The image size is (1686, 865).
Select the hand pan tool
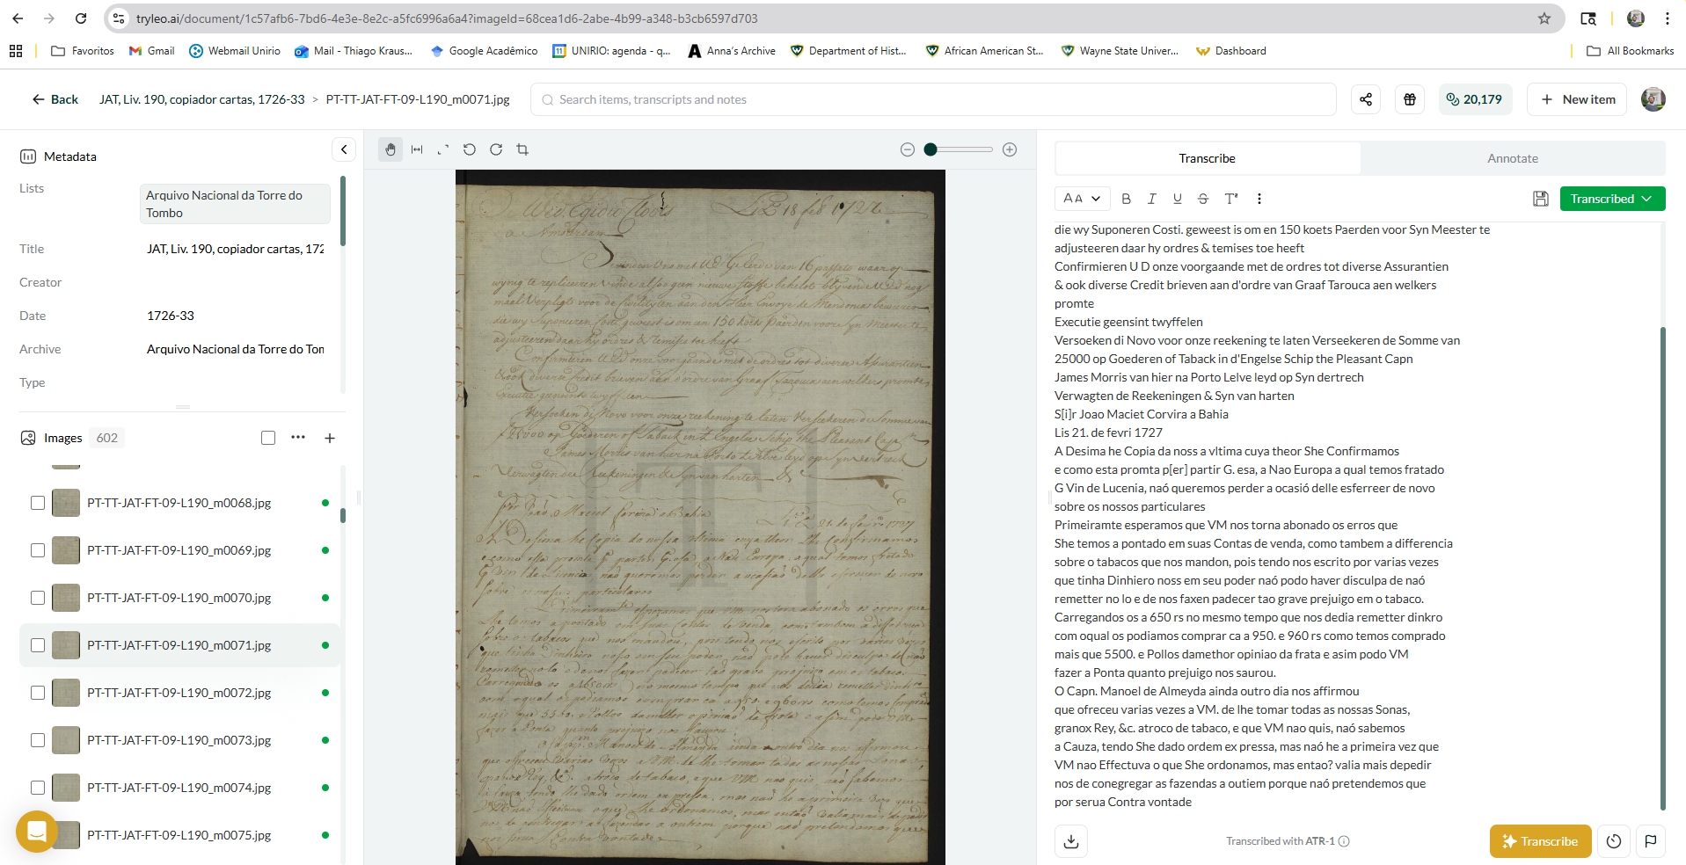point(390,149)
